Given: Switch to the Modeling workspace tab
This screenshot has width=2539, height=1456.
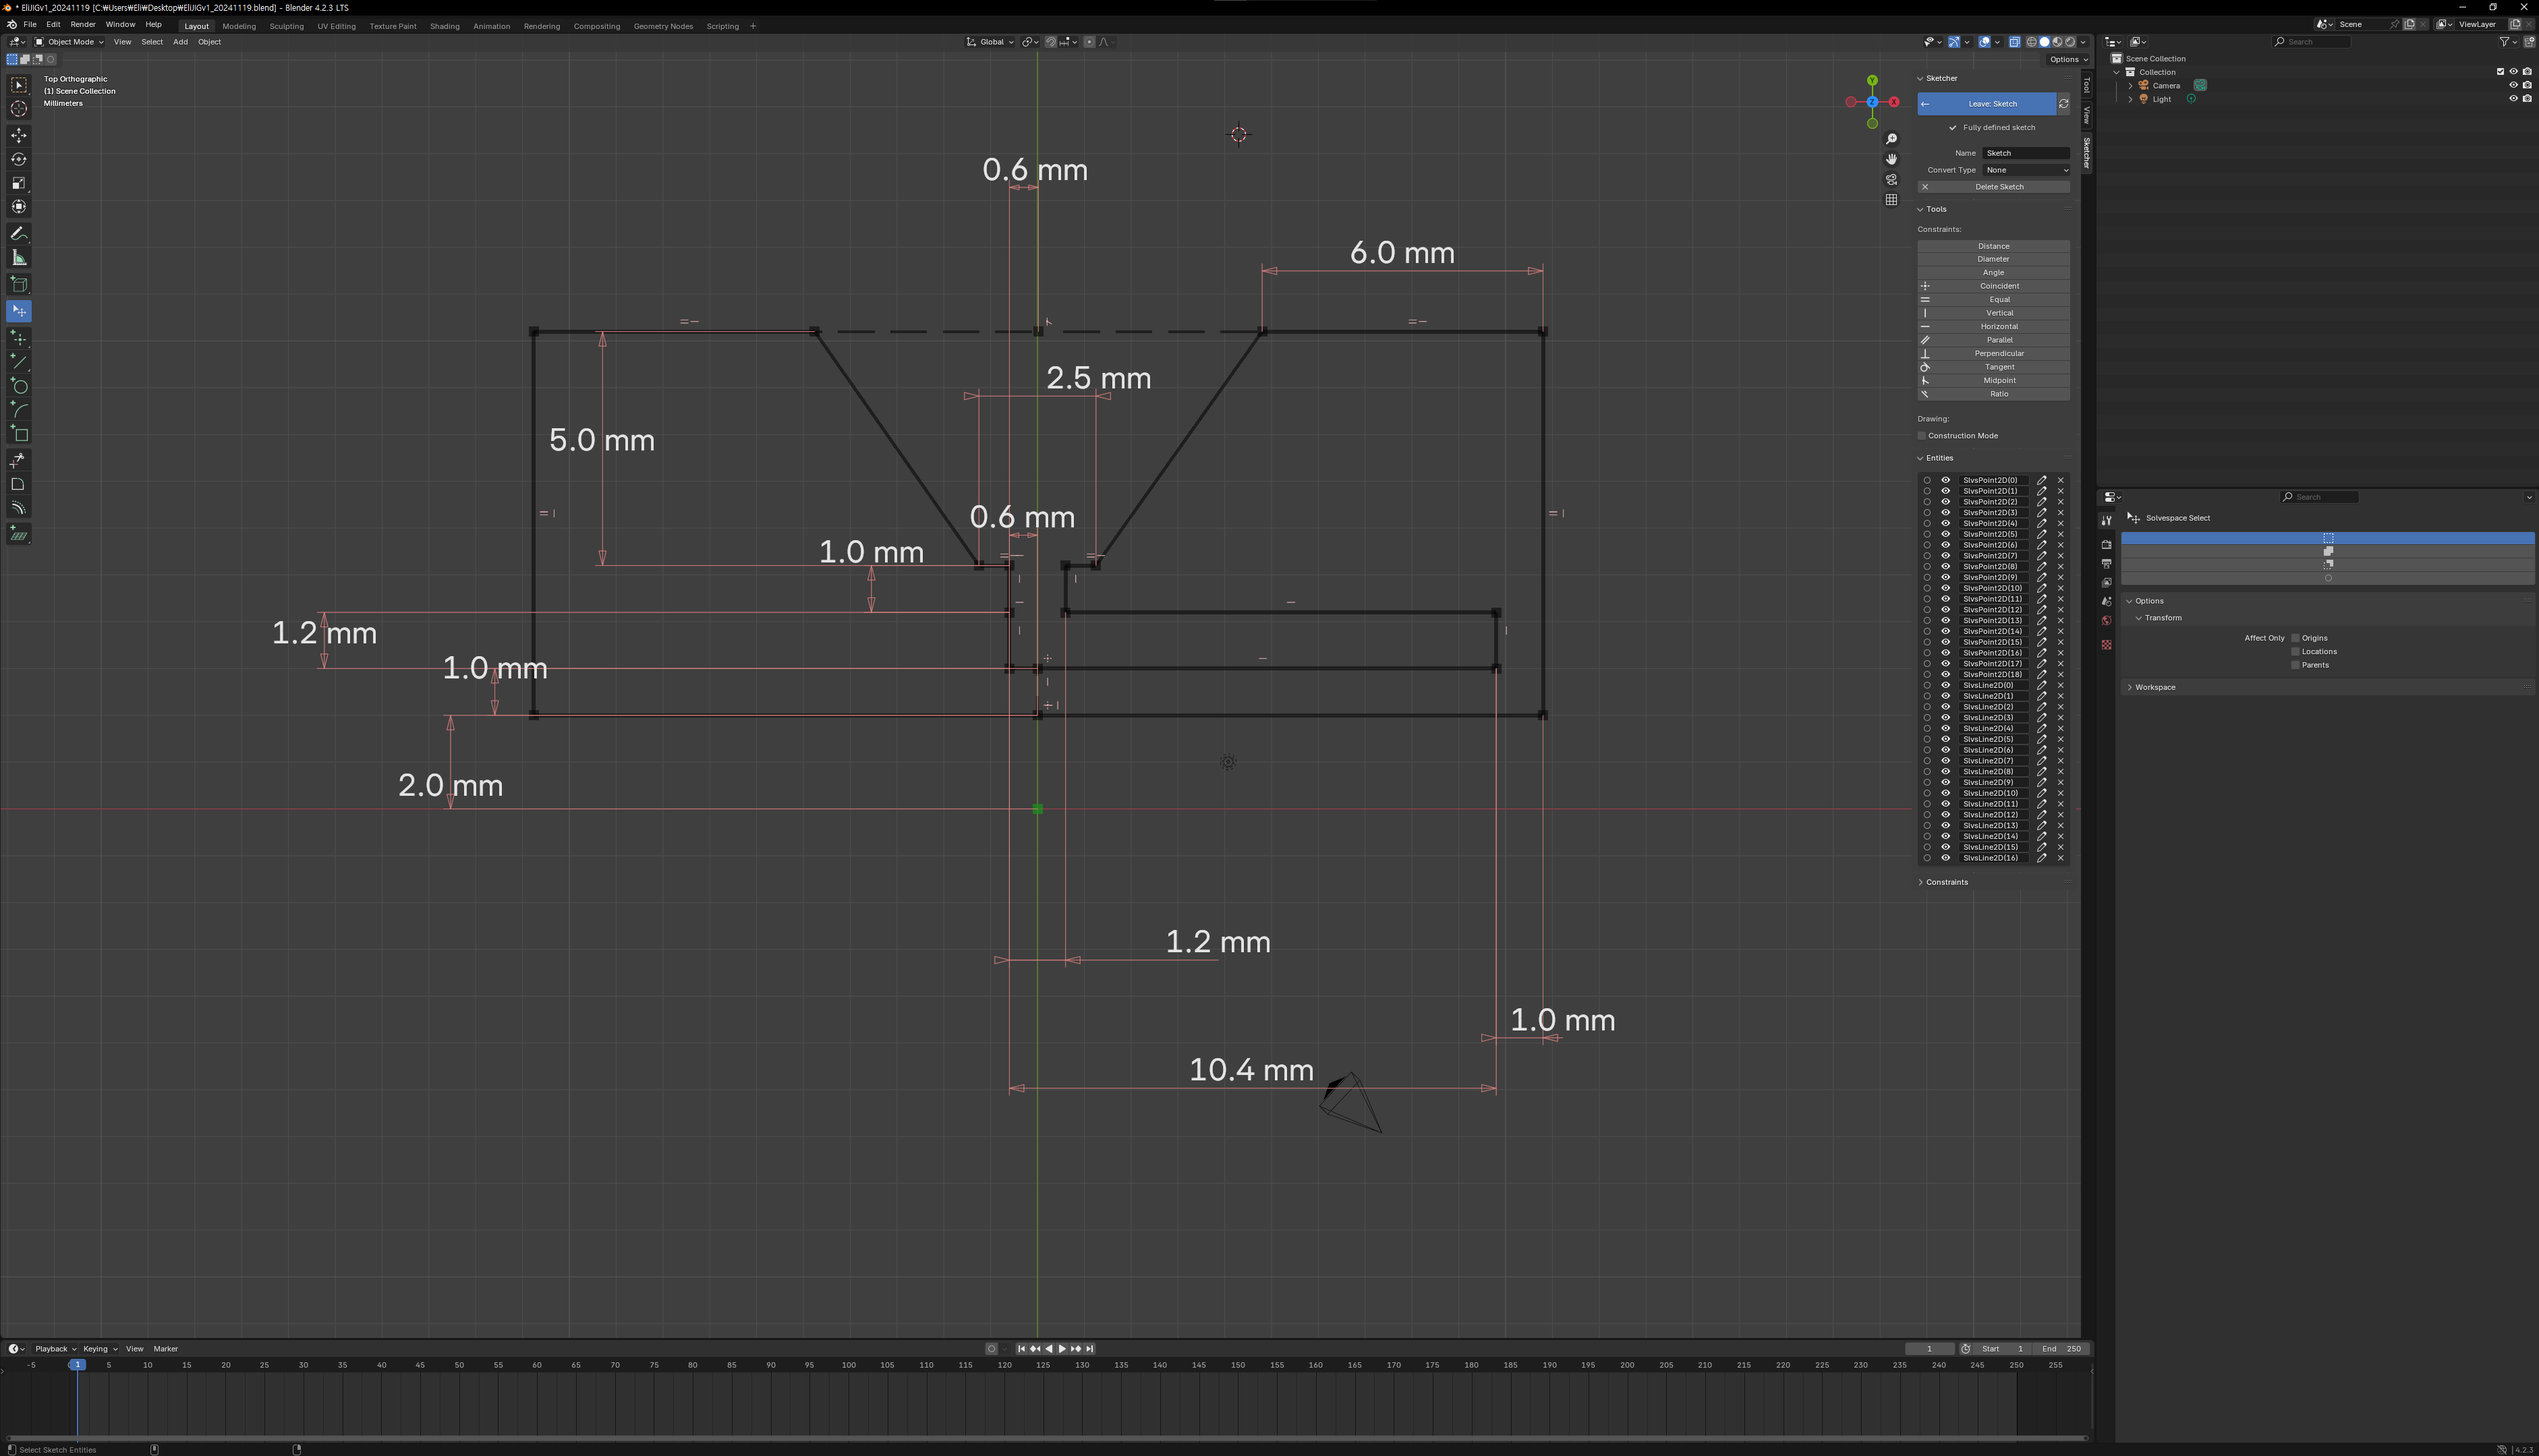Looking at the screenshot, I should point(239,26).
